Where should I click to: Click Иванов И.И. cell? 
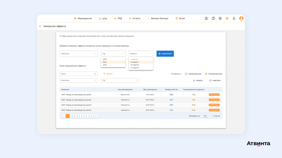tap(125, 94)
